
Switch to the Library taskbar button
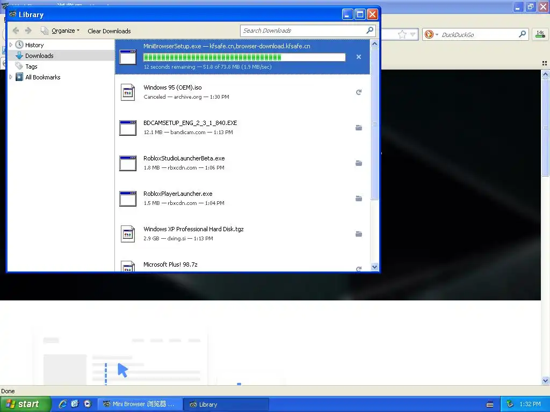227,404
